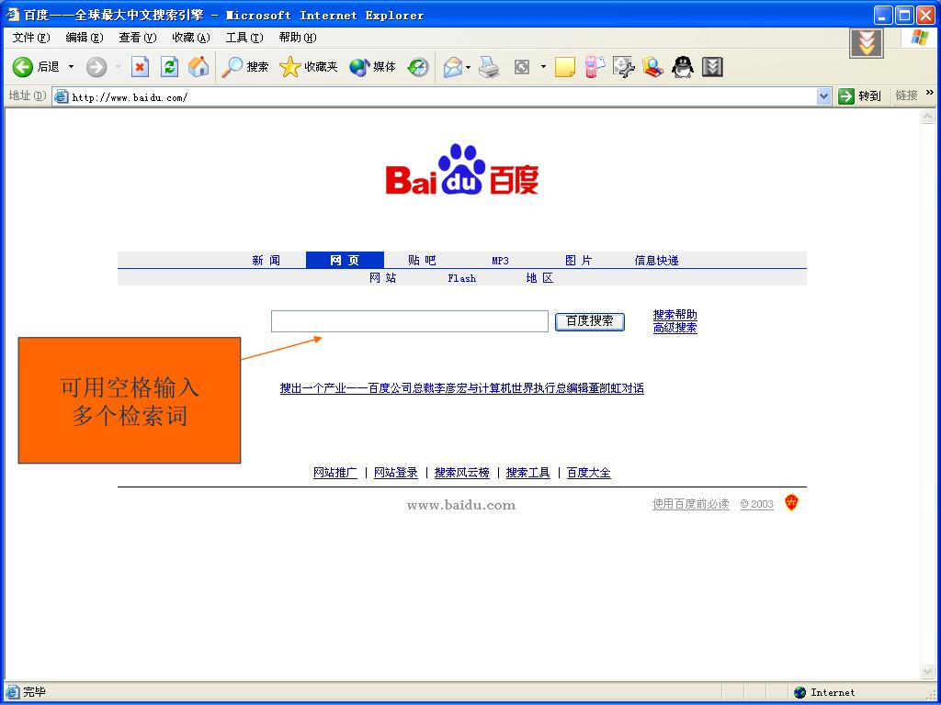Switch to the 新闻 tab

pyautogui.click(x=266, y=260)
